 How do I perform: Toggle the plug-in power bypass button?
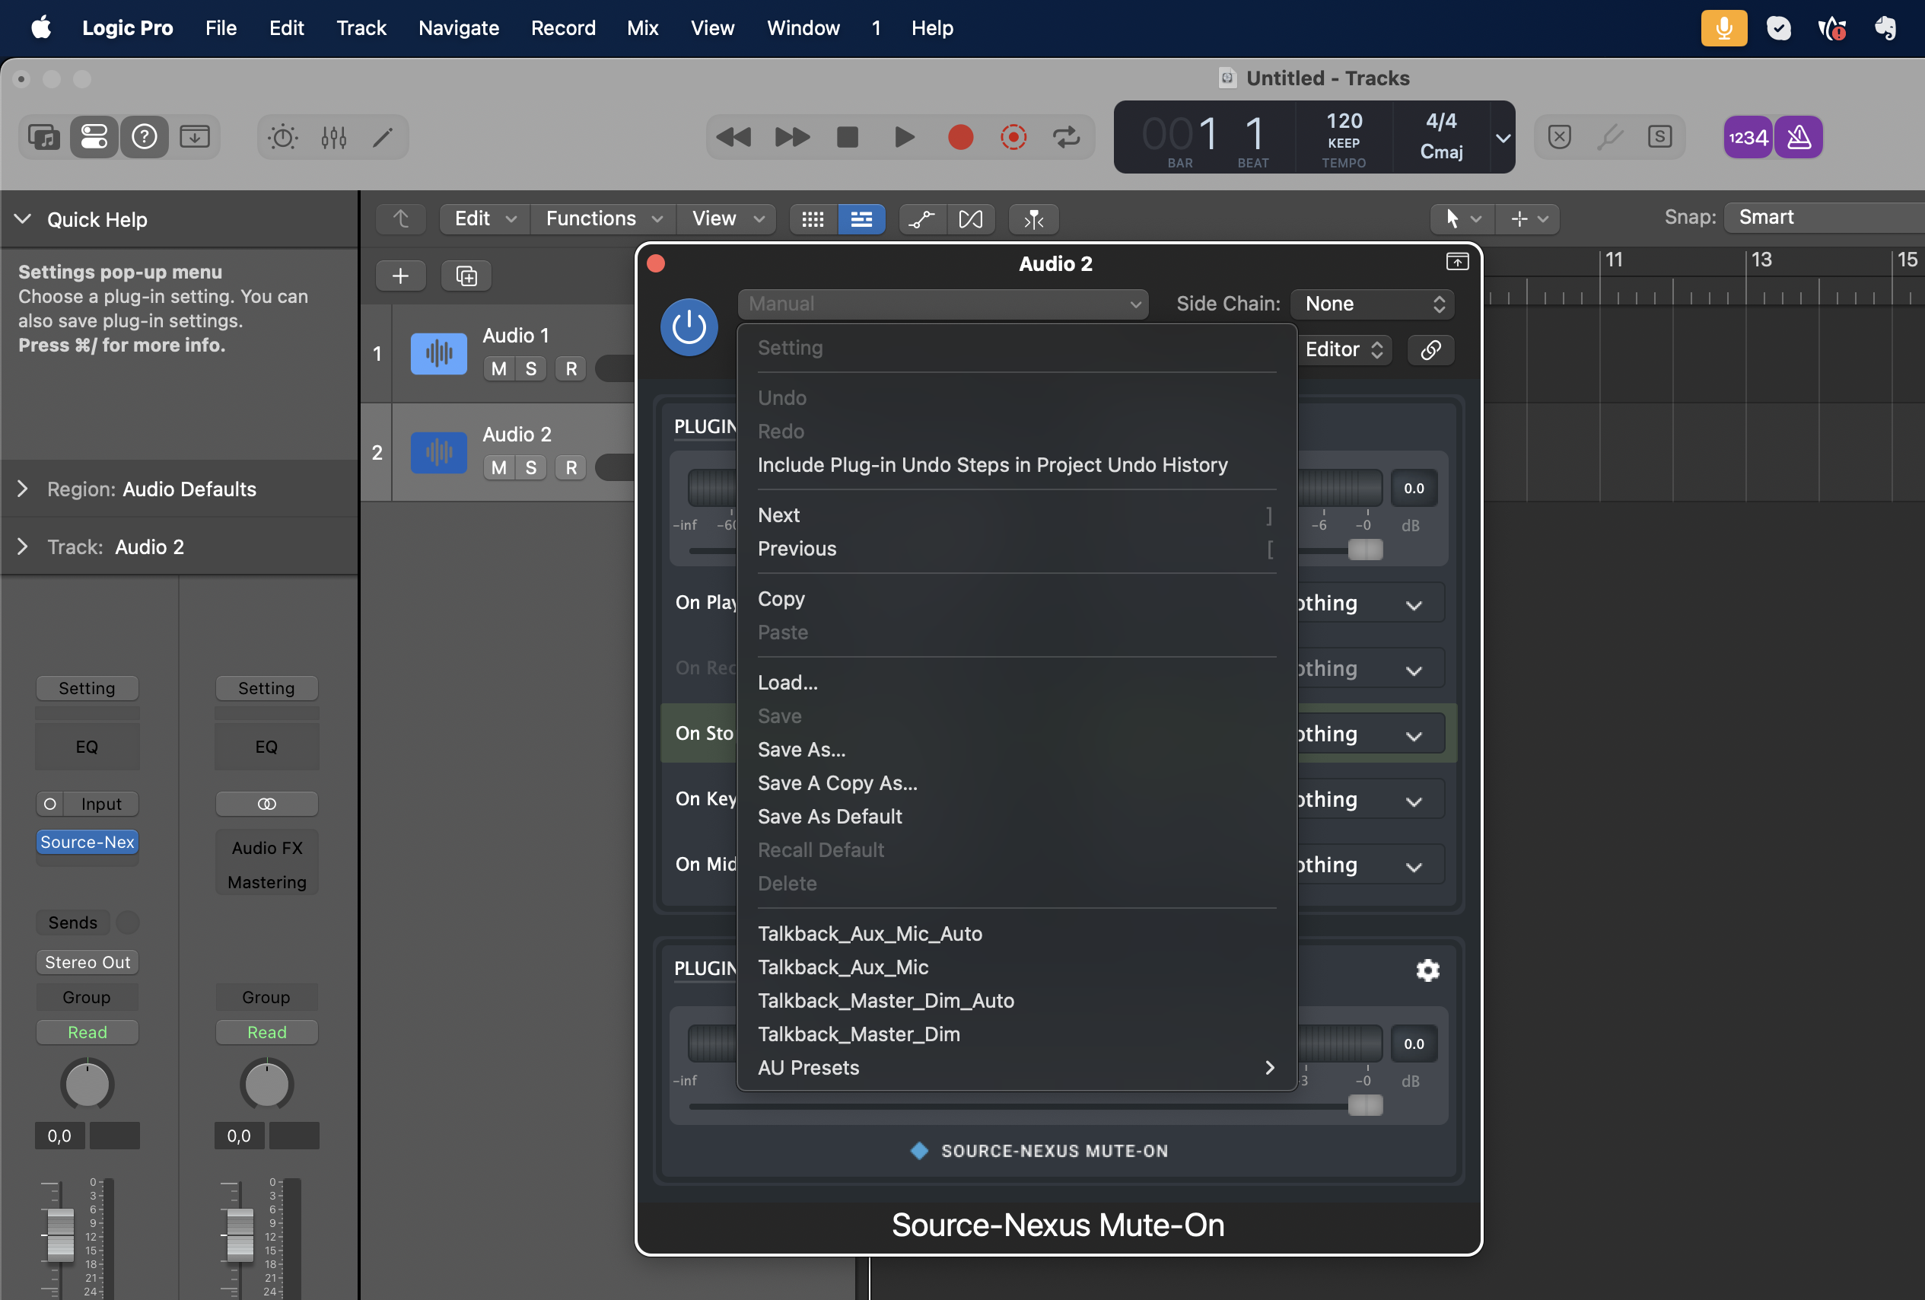coord(689,327)
